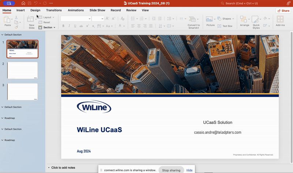This screenshot has height=173, width=293.
Task: Toggle Justify text alignment
Action: [x=151, y=26]
